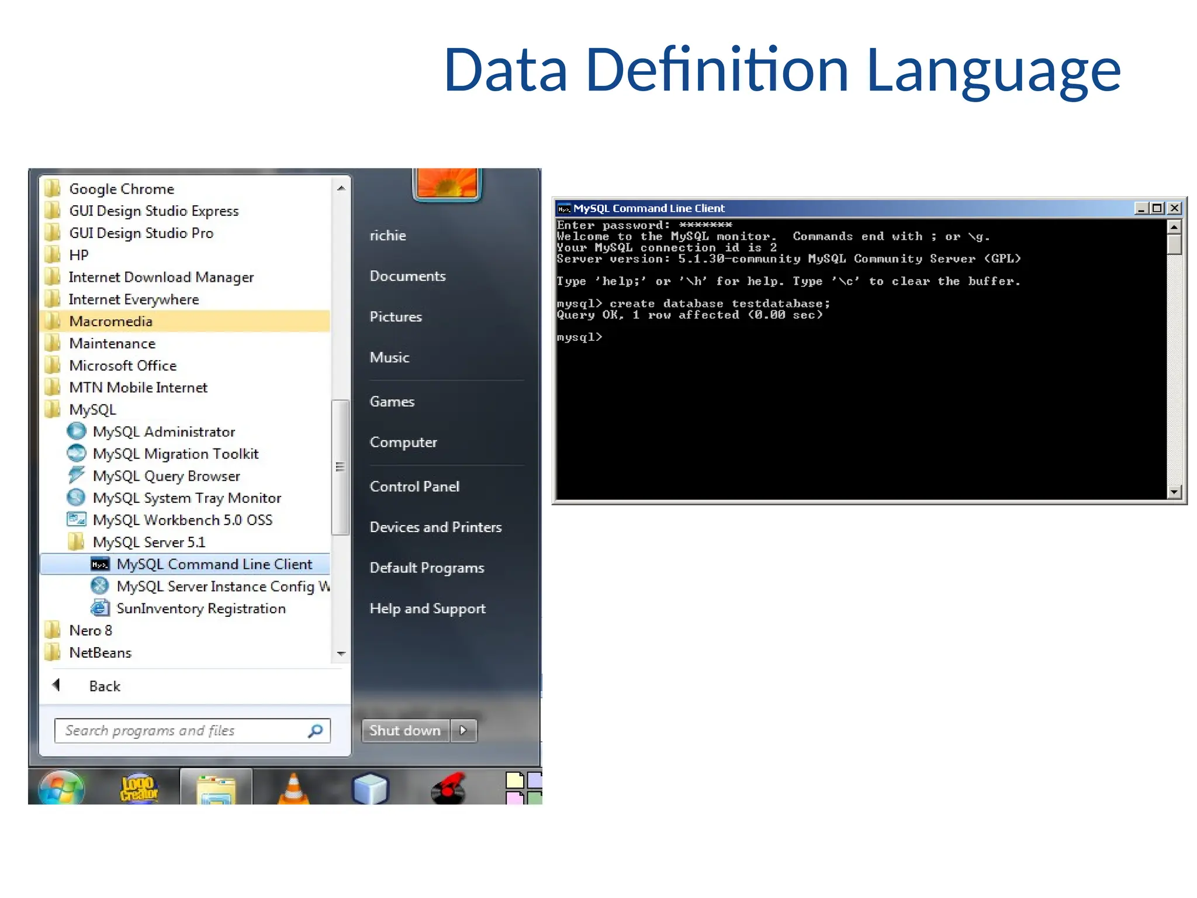Viewport: 1197px width, 898px height.
Task: Click the MySQL console title bar icon
Action: (x=564, y=209)
